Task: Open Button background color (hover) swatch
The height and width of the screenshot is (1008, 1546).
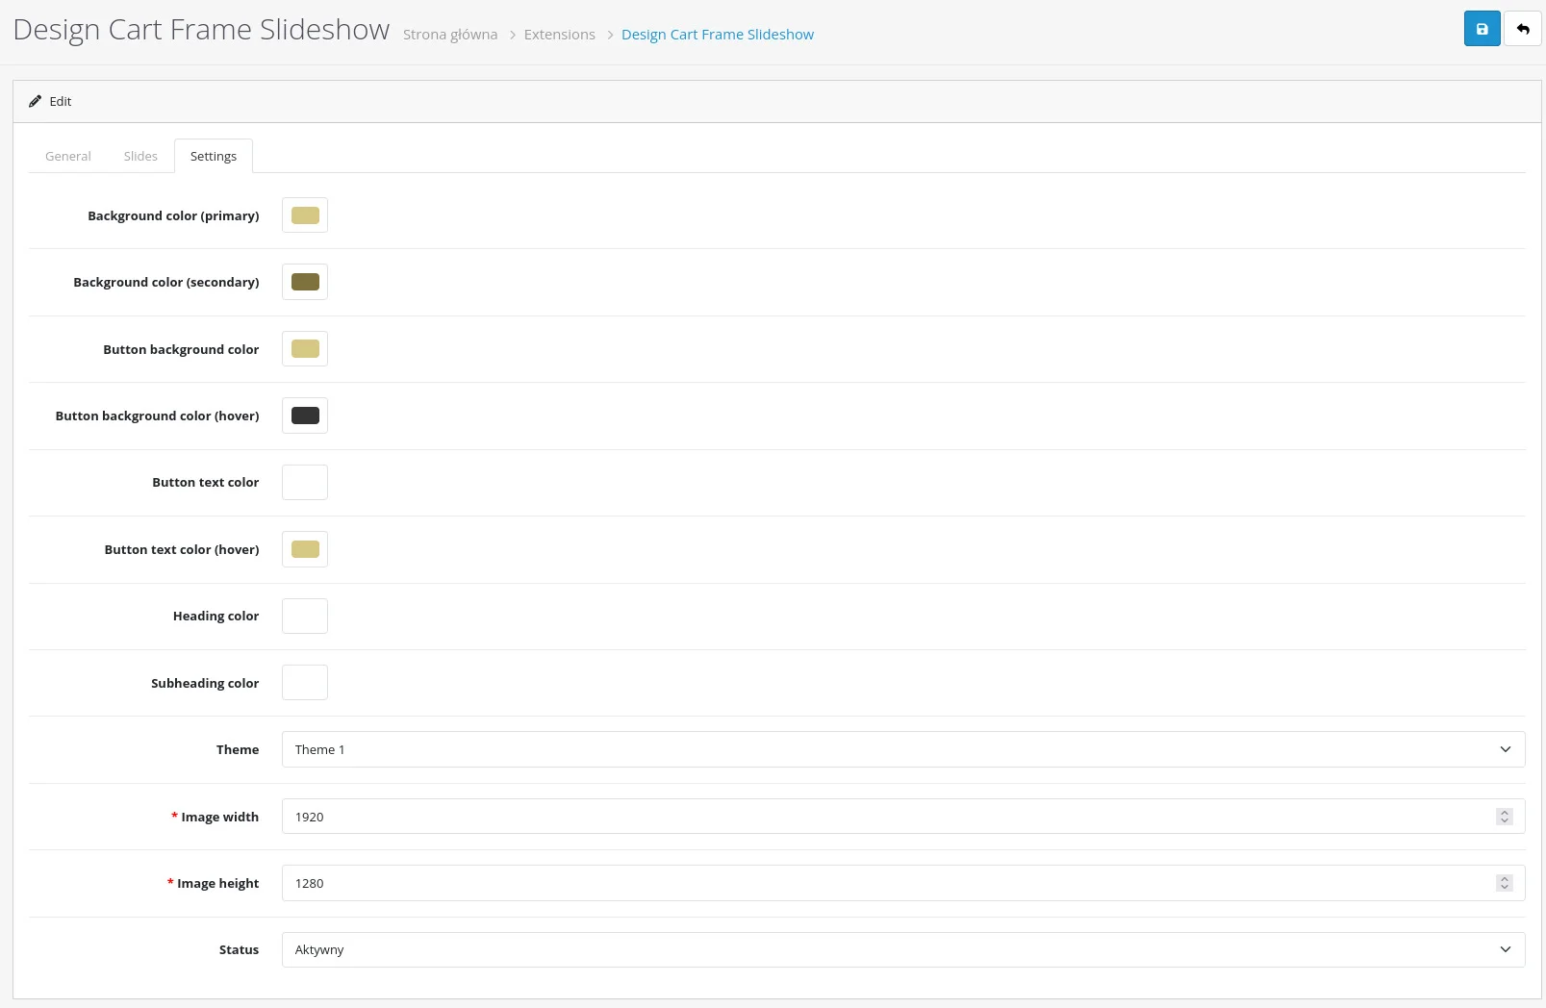Action: (305, 416)
